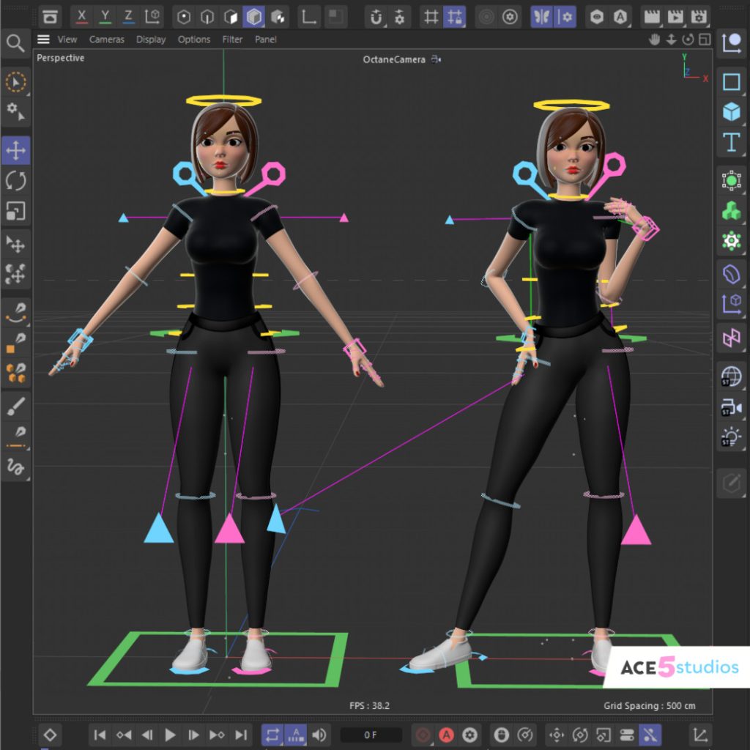Open the Filter menu options
The height and width of the screenshot is (750, 750).
pos(232,40)
